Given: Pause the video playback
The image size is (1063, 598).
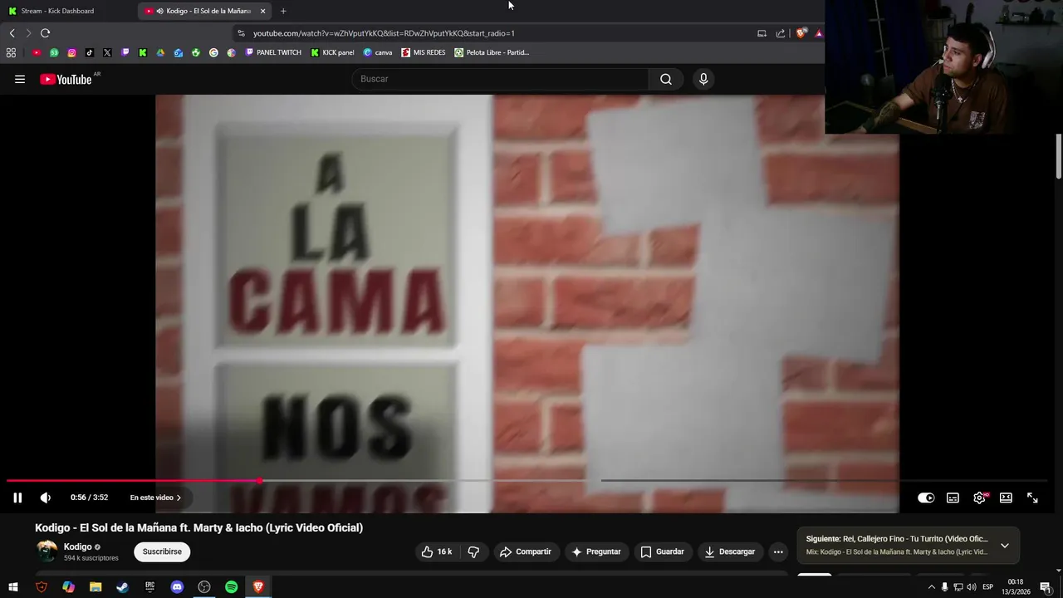Looking at the screenshot, I should click(17, 498).
